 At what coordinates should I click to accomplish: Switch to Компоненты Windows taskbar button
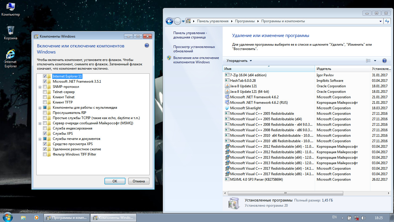[113, 218]
